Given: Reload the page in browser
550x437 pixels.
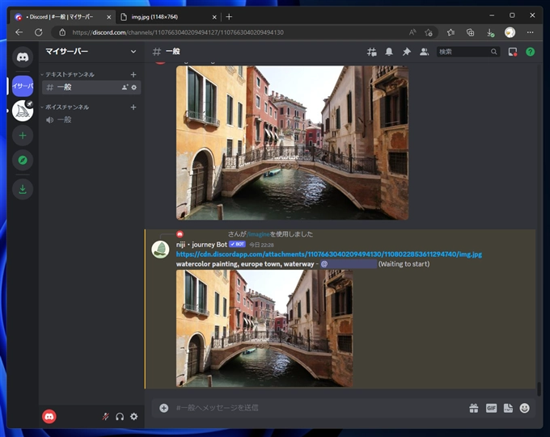Looking at the screenshot, I should click(39, 32).
